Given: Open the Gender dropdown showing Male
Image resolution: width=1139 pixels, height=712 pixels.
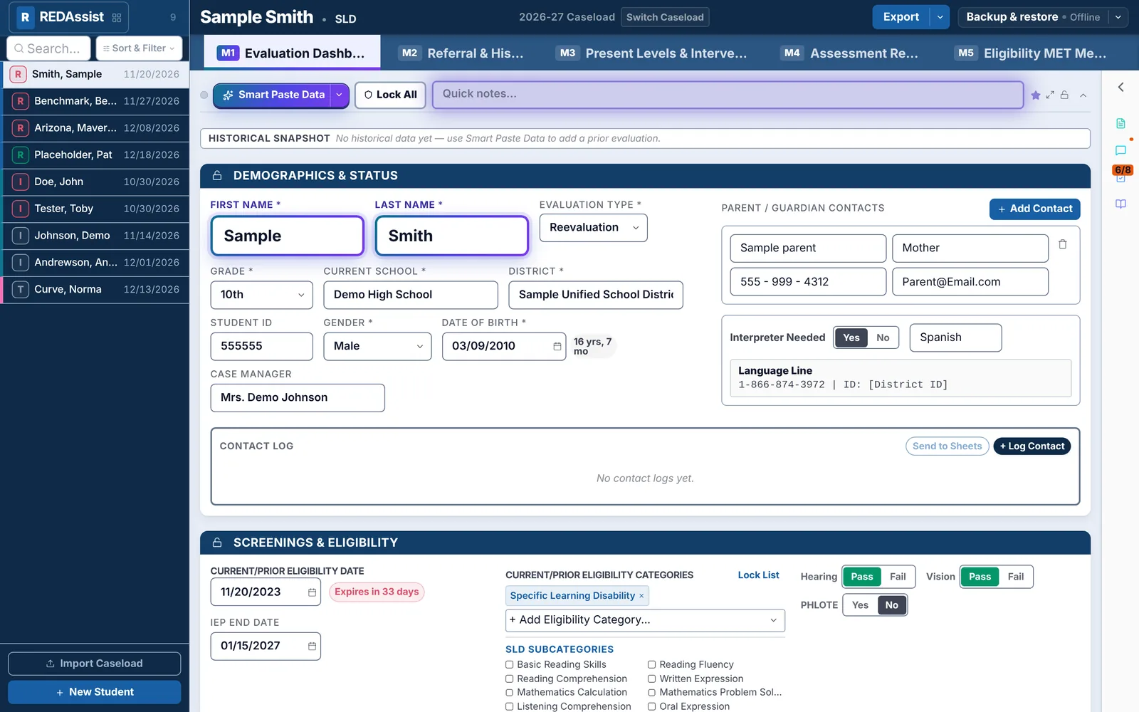Looking at the screenshot, I should point(377,346).
